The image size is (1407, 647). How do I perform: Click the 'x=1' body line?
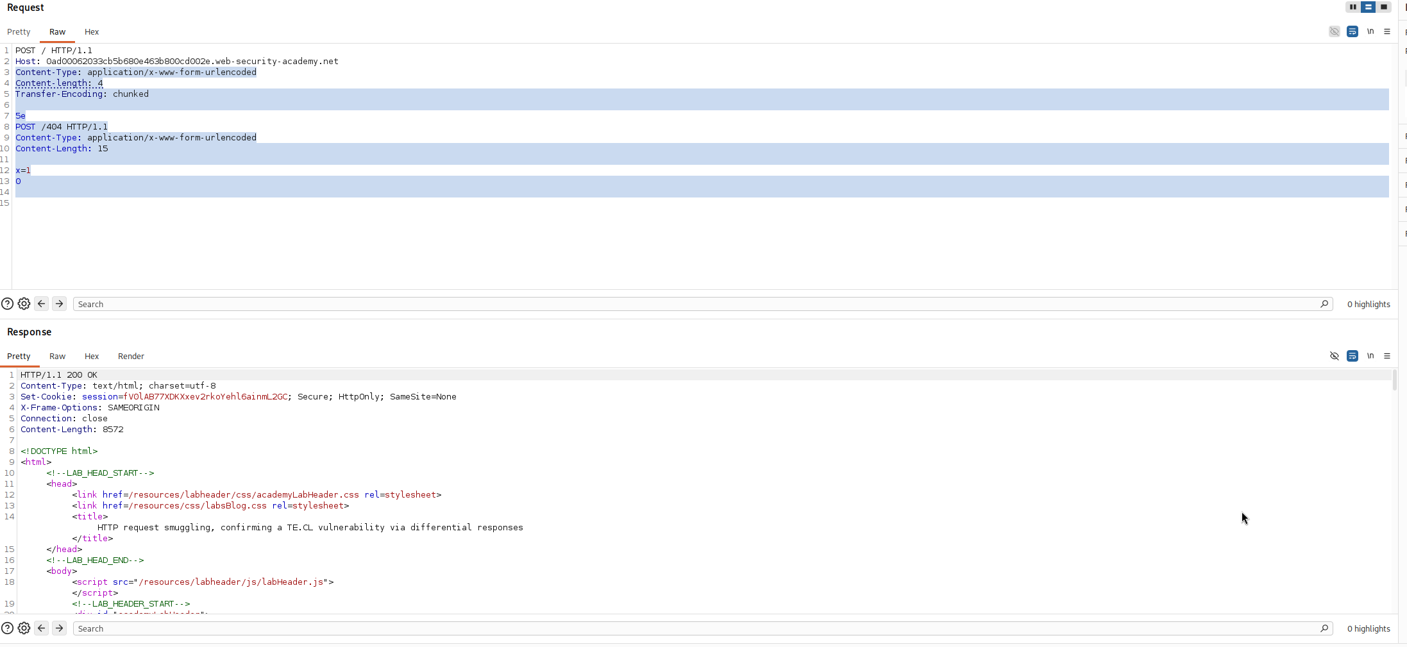[x=23, y=171]
